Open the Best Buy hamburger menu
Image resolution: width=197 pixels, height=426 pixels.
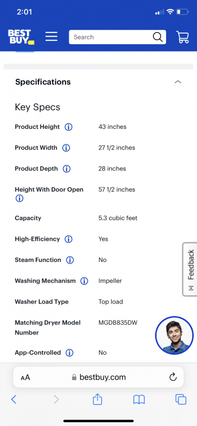51,37
